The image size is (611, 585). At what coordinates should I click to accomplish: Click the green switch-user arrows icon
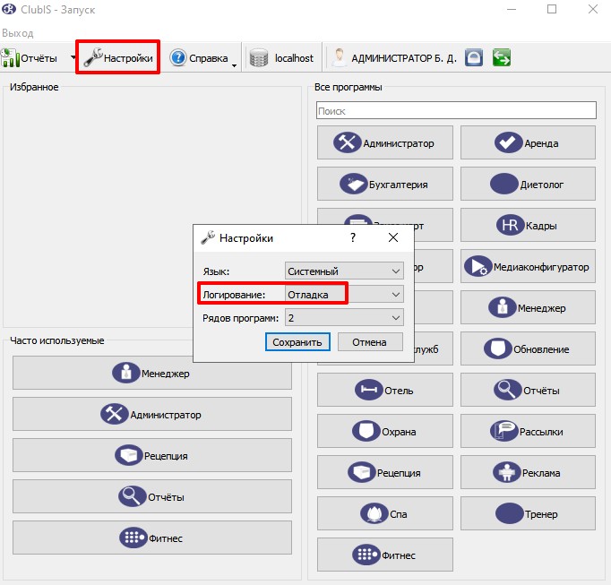pos(501,57)
